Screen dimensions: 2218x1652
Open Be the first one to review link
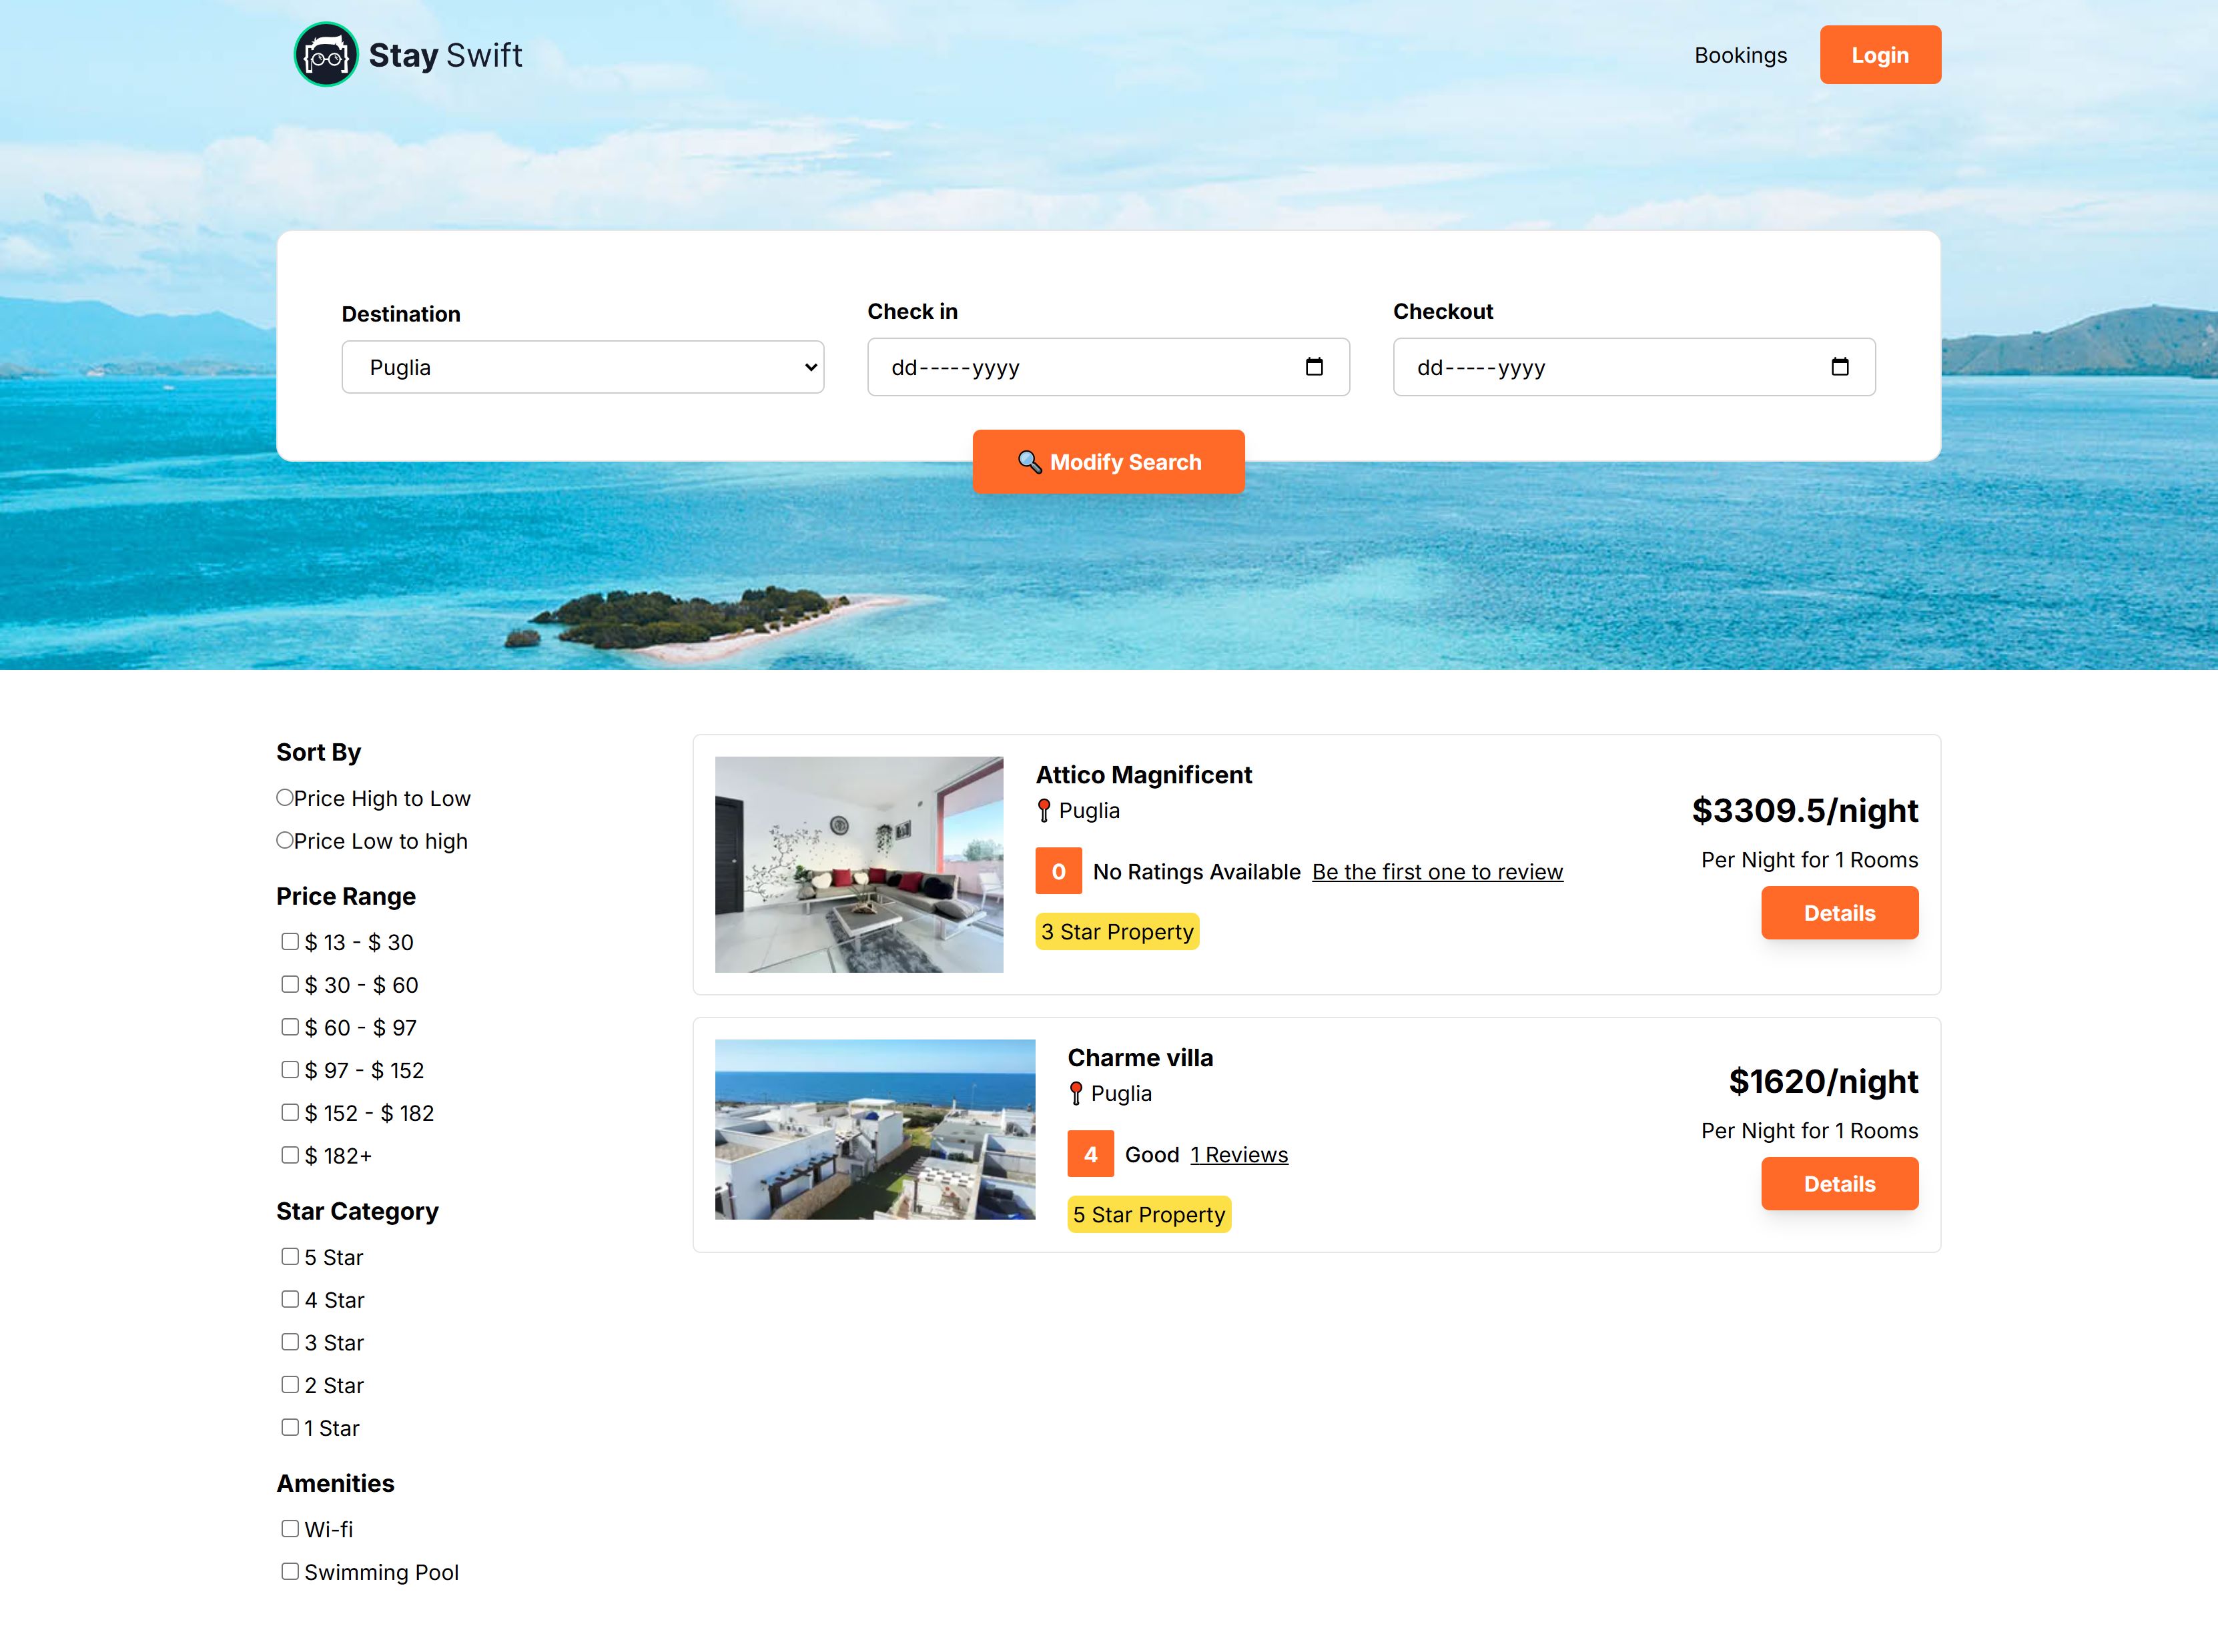pyautogui.click(x=1437, y=872)
